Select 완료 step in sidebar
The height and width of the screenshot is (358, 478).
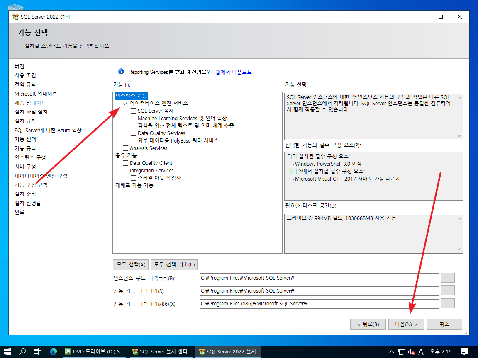coord(20,212)
